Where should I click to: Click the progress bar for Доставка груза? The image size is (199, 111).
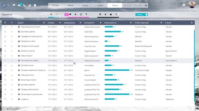coord(108,65)
